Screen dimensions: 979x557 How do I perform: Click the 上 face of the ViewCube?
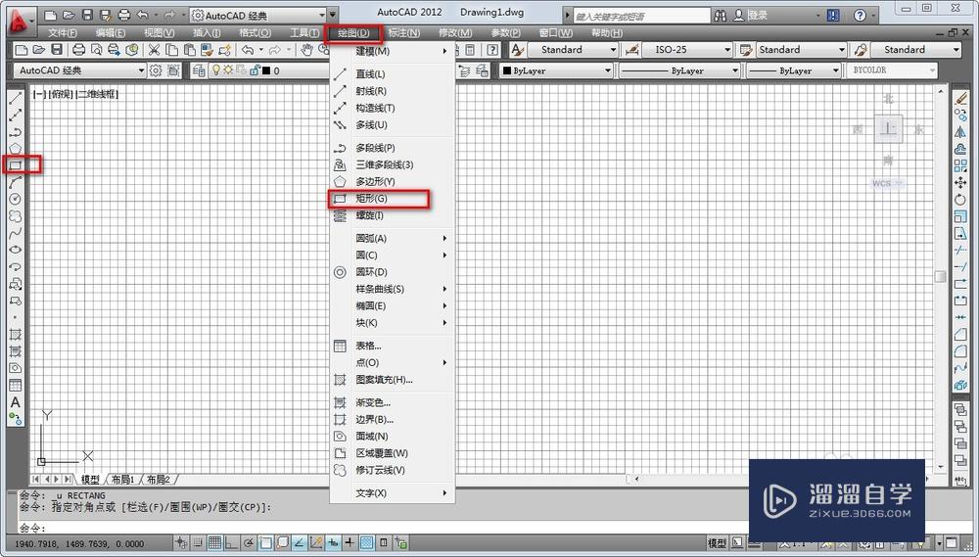(x=888, y=129)
